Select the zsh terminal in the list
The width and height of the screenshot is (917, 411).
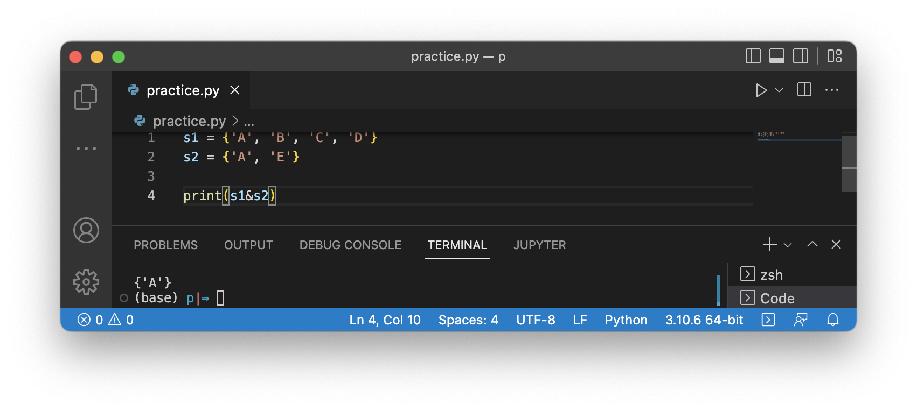pyautogui.click(x=771, y=275)
